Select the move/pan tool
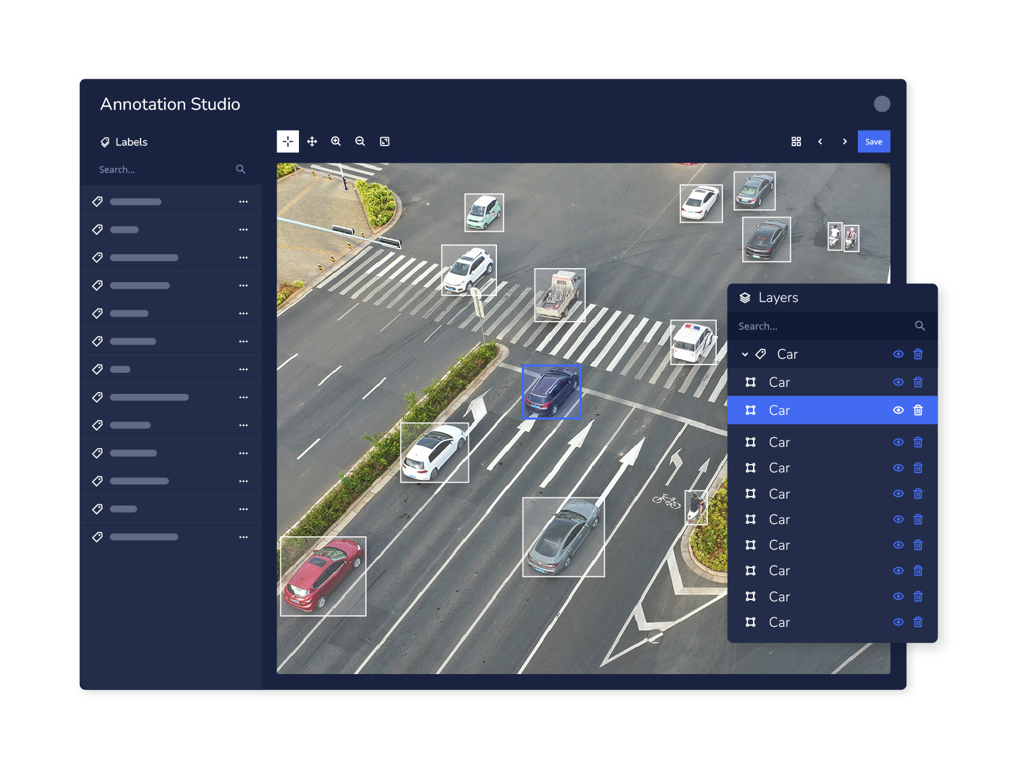This screenshot has height=766, width=1022. pyautogui.click(x=312, y=142)
